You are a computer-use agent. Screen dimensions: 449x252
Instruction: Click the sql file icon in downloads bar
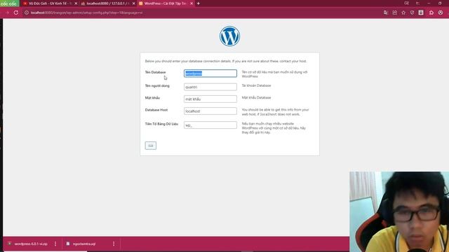click(68, 244)
